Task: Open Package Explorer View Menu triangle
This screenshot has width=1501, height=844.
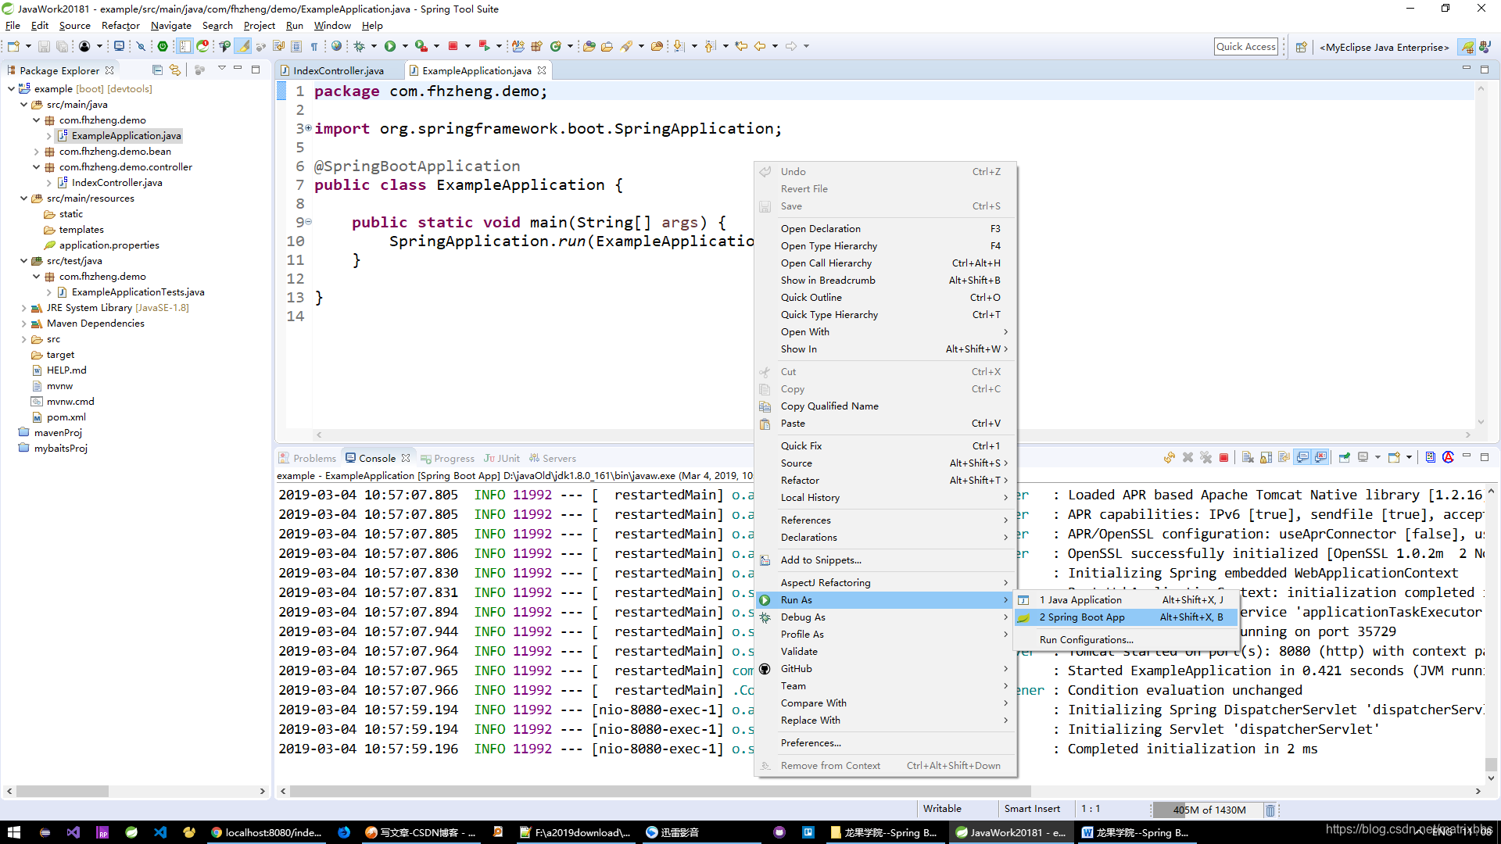Action: point(222,70)
